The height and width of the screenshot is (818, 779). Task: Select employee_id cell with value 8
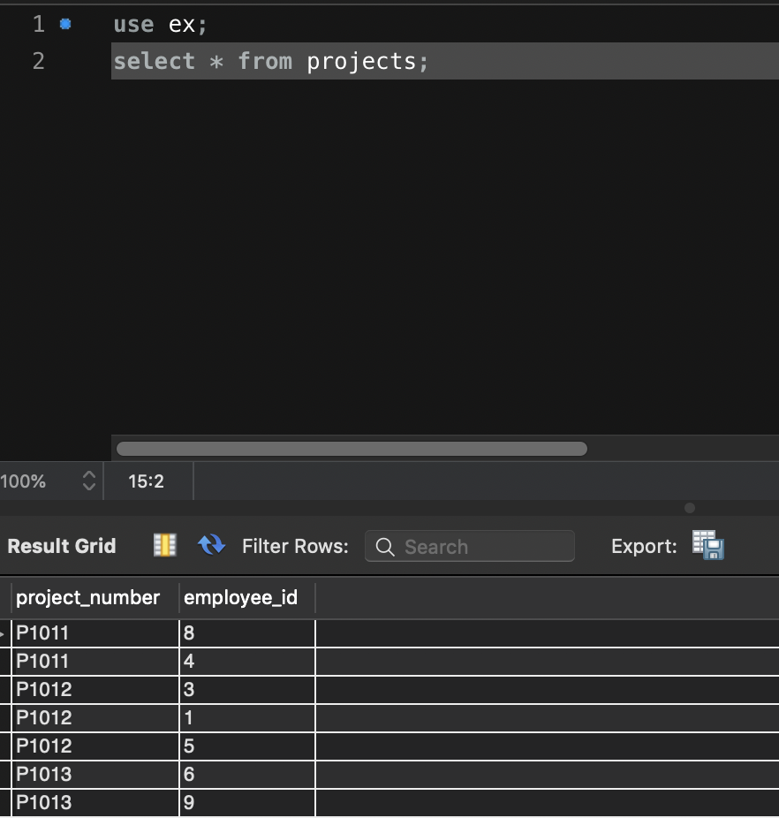[x=247, y=633]
